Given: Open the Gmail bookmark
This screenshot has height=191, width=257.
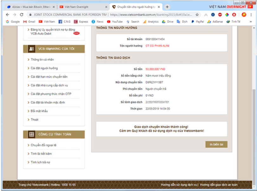Looking at the screenshot, I should coord(29,22).
